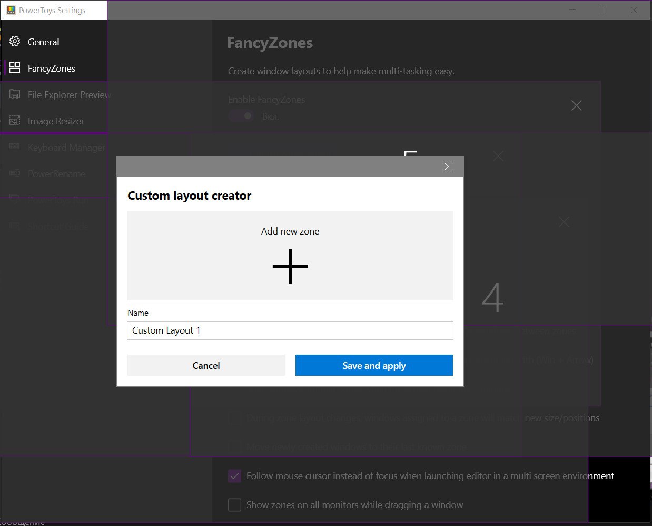Check Move newly created windows to zone
652x526 pixels.
[x=234, y=447]
